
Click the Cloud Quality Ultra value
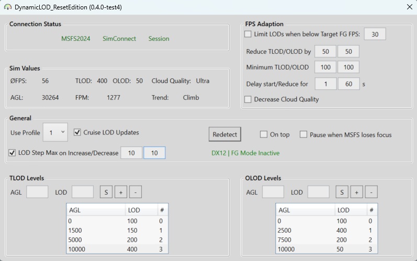coord(202,81)
